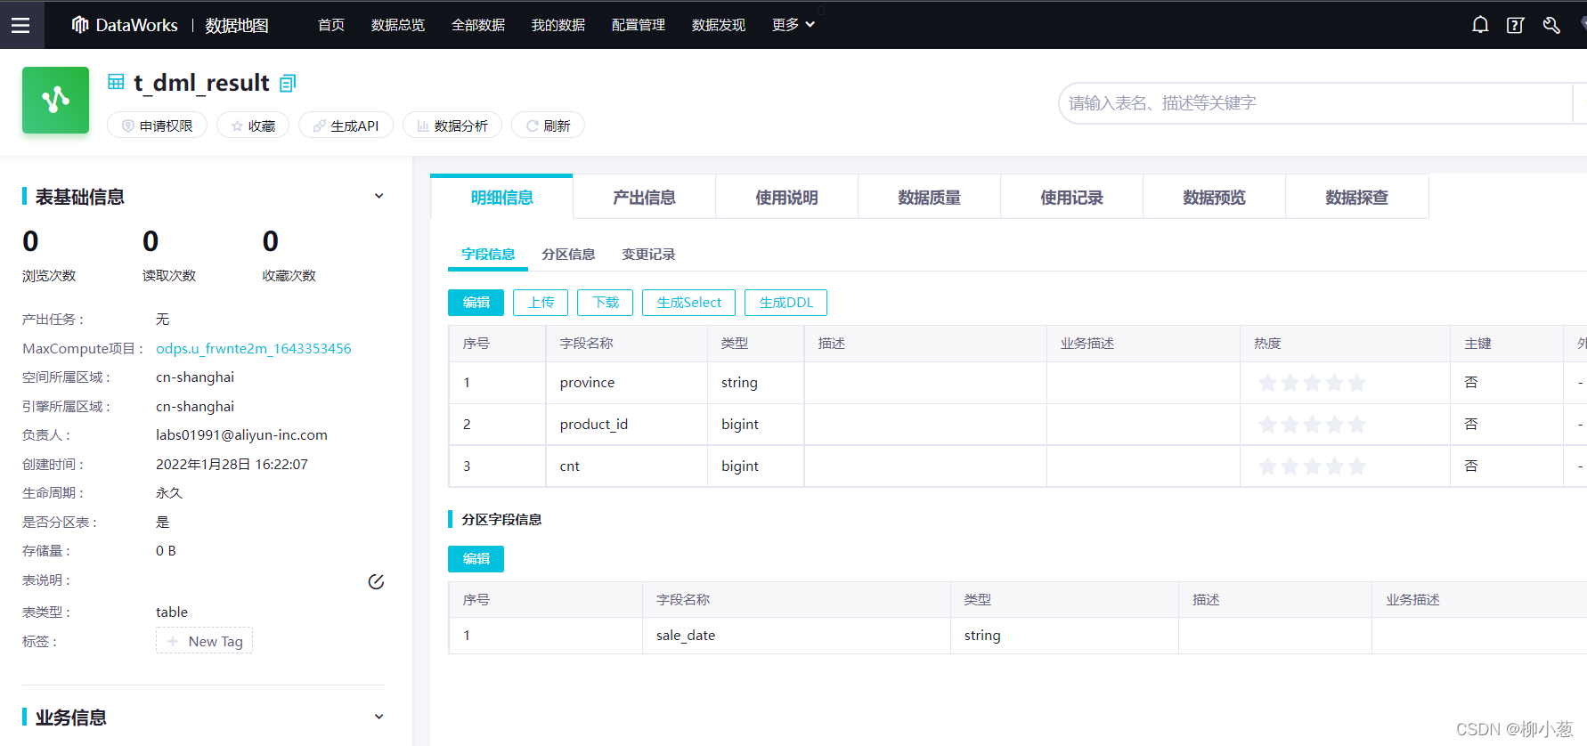Click the table grid icon before t_dml_result
The image size is (1587, 746).
(116, 82)
